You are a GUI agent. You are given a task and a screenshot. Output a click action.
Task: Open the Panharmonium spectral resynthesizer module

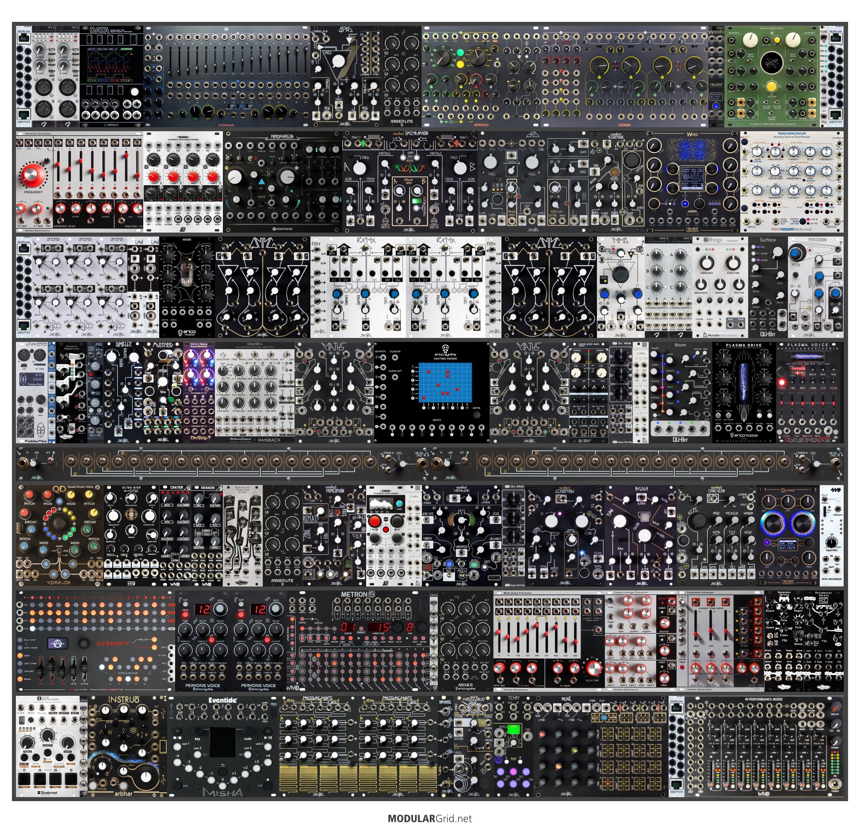[x=792, y=182]
